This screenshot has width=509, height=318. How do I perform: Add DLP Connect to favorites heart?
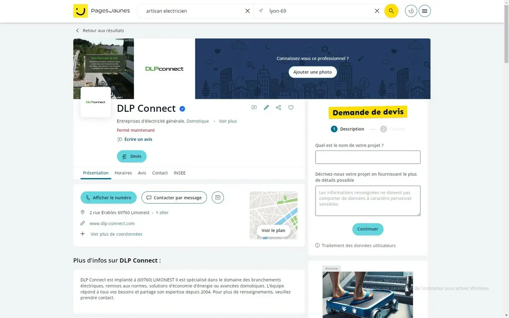[x=291, y=108]
